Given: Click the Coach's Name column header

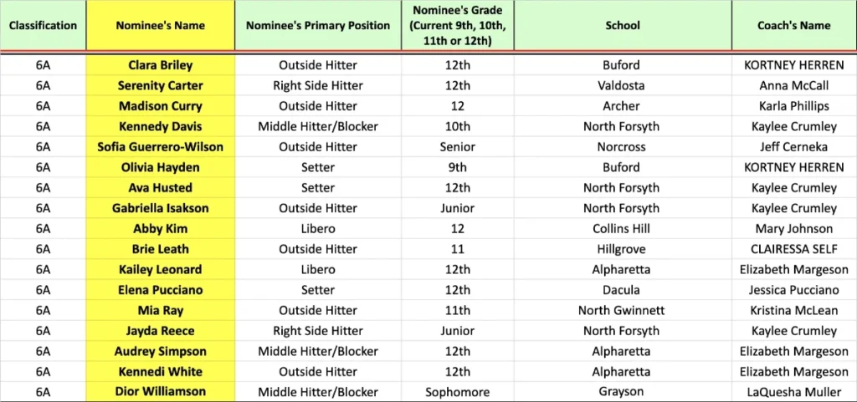Looking at the screenshot, I should [792, 26].
